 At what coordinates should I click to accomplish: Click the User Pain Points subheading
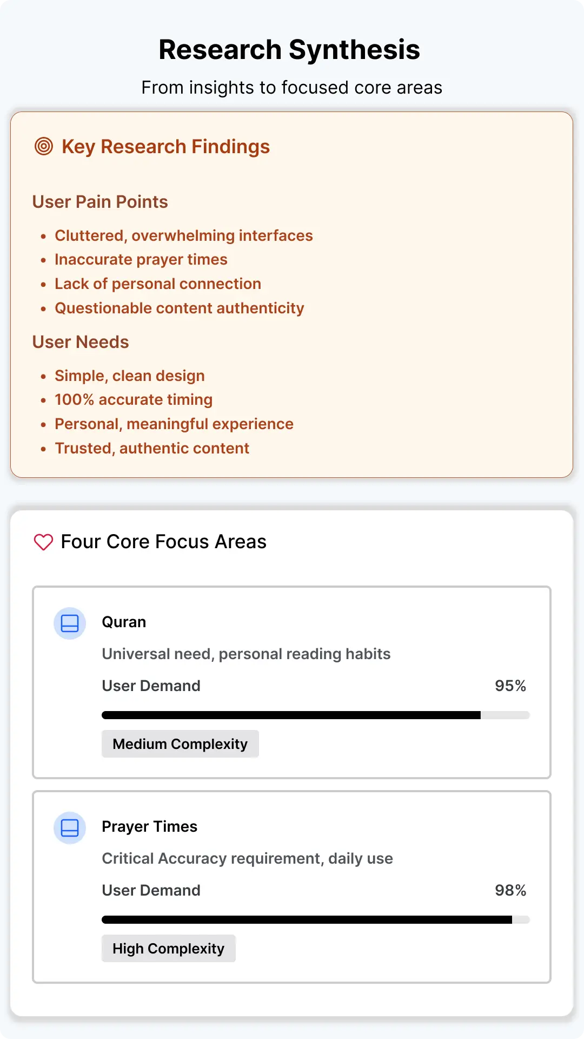pos(100,202)
